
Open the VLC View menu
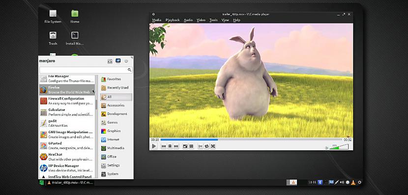click(x=225, y=20)
